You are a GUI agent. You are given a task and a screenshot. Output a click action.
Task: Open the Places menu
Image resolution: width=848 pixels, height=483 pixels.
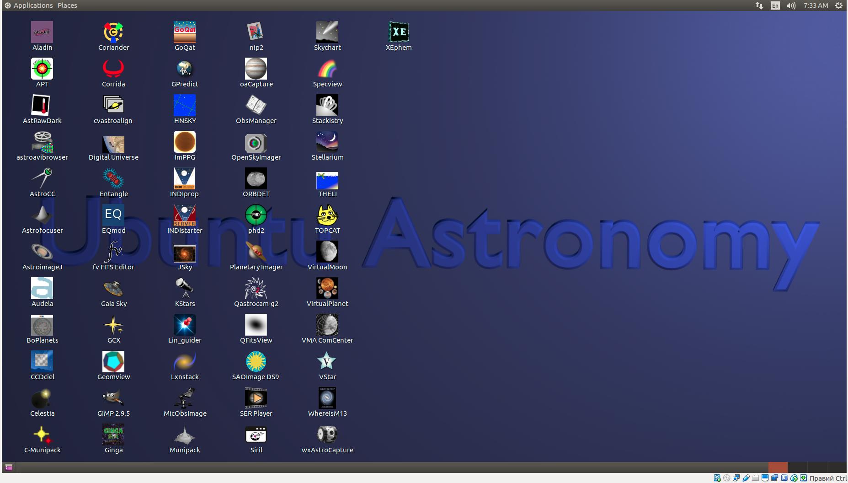(x=67, y=5)
